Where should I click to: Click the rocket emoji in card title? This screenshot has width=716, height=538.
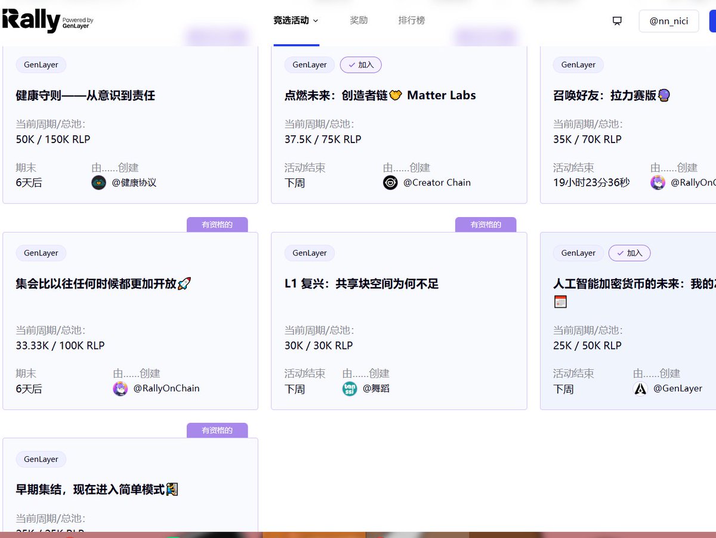tap(184, 284)
